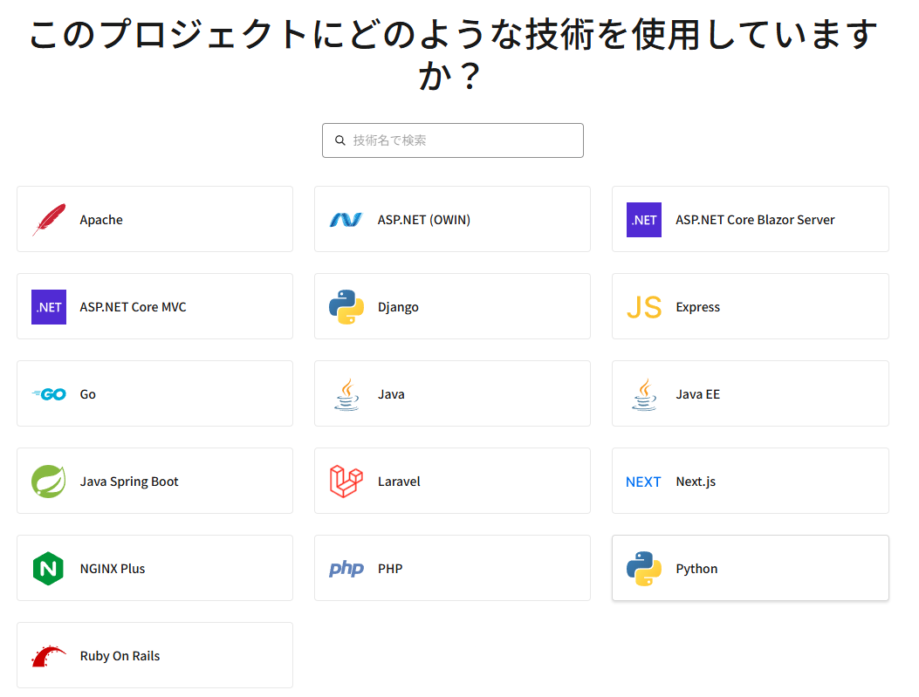This screenshot has height=697, width=919.
Task: Click the Express JS logo icon
Action: [644, 307]
